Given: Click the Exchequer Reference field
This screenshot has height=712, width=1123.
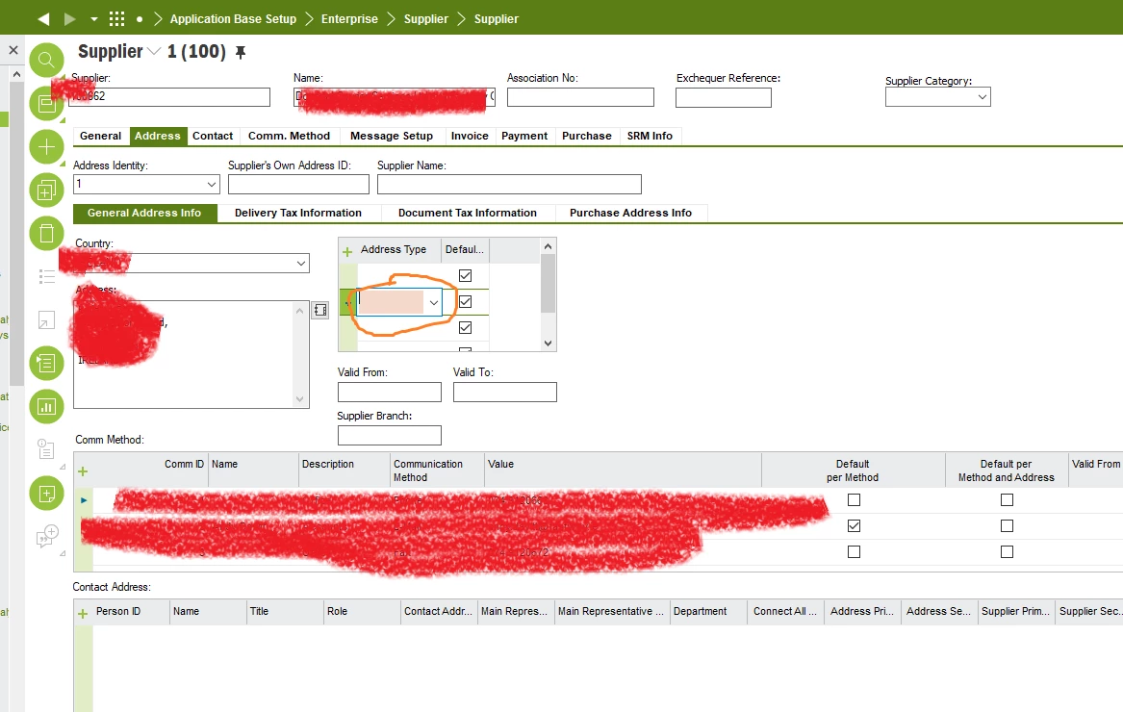Looking at the screenshot, I should (724, 97).
